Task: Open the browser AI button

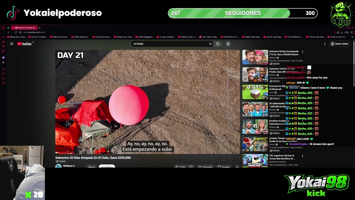Action: click(347, 32)
